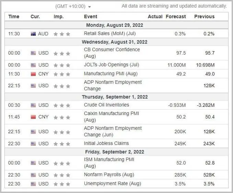Open the JOLTs Job Openings (Jul) event
This screenshot has height=193, width=233.
(x=111, y=65)
